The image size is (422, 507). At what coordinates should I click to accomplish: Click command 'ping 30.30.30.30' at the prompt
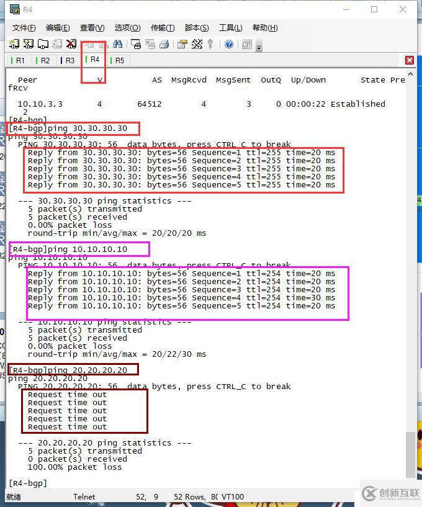click(x=88, y=128)
